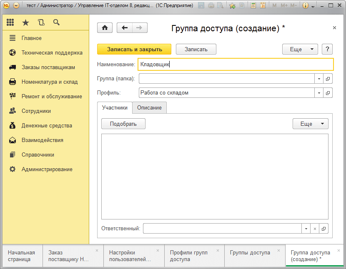The image size is (346, 269).
Task: Close the Профили групп доступа bottom tab
Action: tap(218, 251)
